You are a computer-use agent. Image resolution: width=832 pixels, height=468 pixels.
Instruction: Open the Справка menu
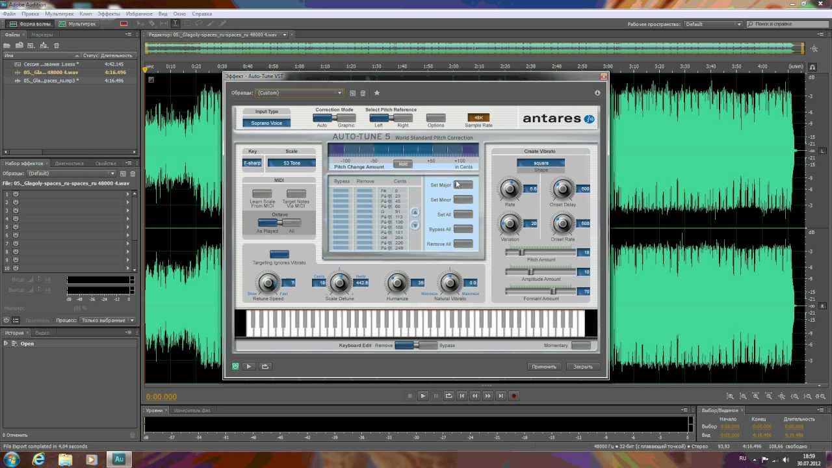202,14
